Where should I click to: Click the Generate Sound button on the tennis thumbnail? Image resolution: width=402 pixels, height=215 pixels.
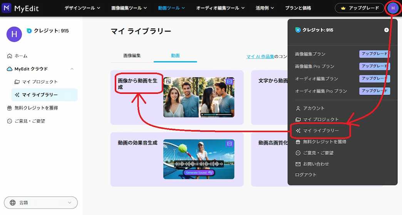(x=199, y=173)
